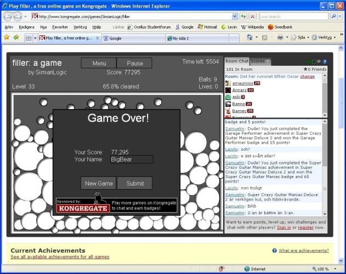
Task: Switch to the Scores tab
Action: 258,61
